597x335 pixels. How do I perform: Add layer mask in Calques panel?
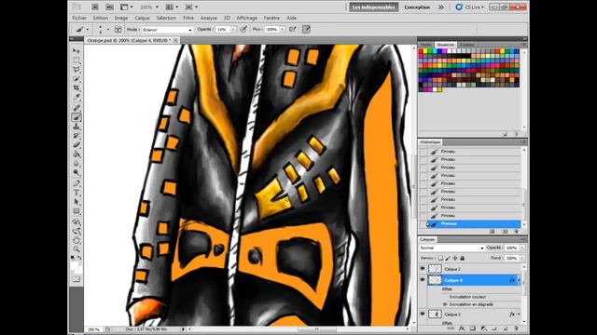[x=473, y=328]
